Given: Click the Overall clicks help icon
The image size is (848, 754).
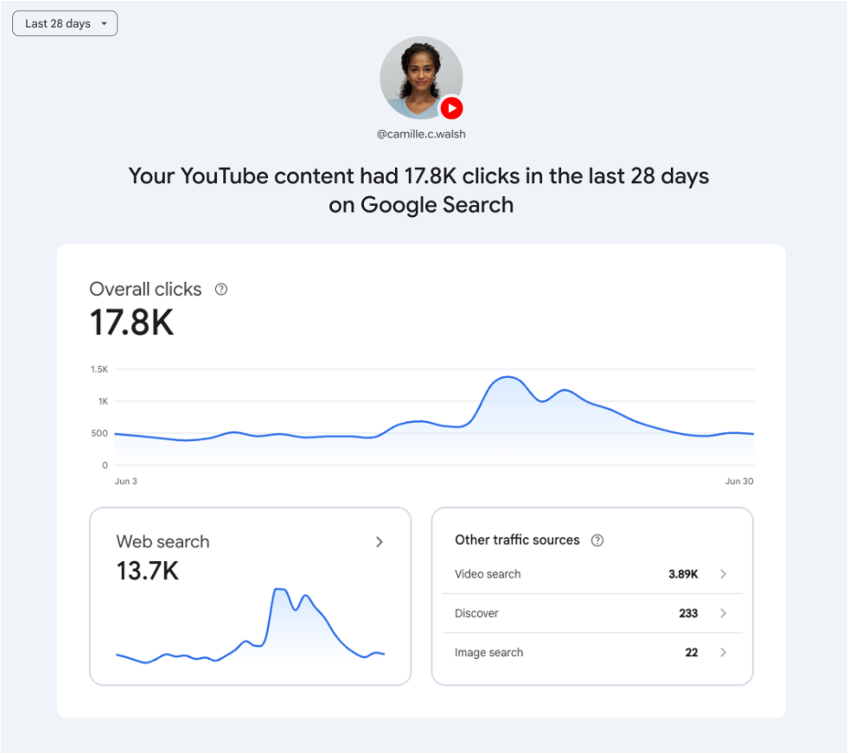Looking at the screenshot, I should pos(221,290).
